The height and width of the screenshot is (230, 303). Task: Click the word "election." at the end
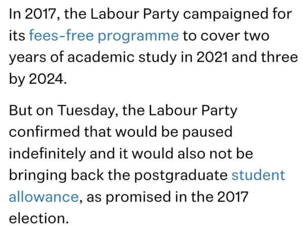pyautogui.click(x=37, y=218)
